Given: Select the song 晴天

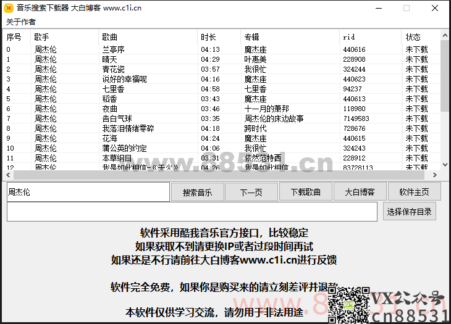Looking at the screenshot, I should (109, 59).
